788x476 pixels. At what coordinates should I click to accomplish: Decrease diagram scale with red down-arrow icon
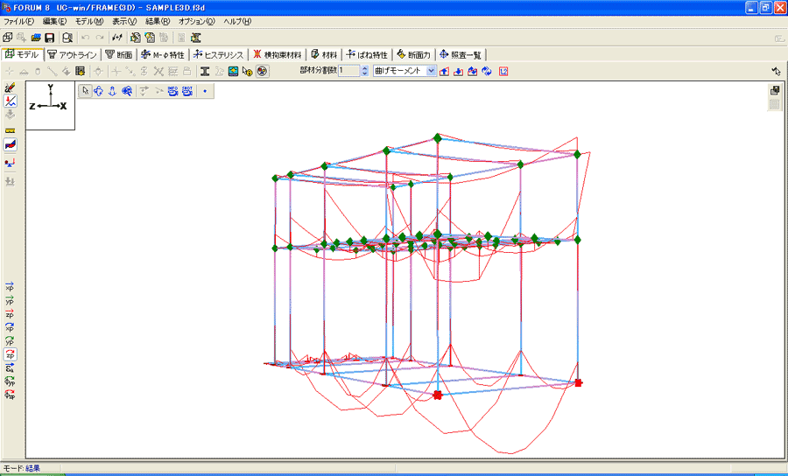coord(458,71)
